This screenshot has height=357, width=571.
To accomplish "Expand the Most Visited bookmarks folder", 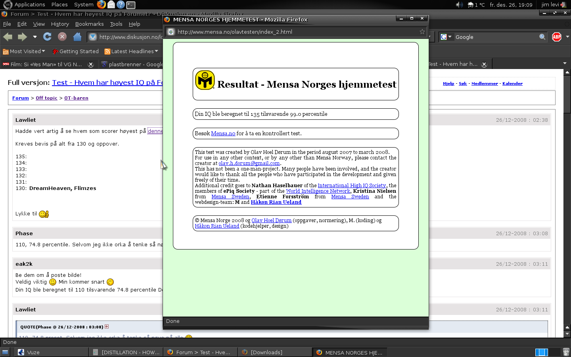I will 24,51.
